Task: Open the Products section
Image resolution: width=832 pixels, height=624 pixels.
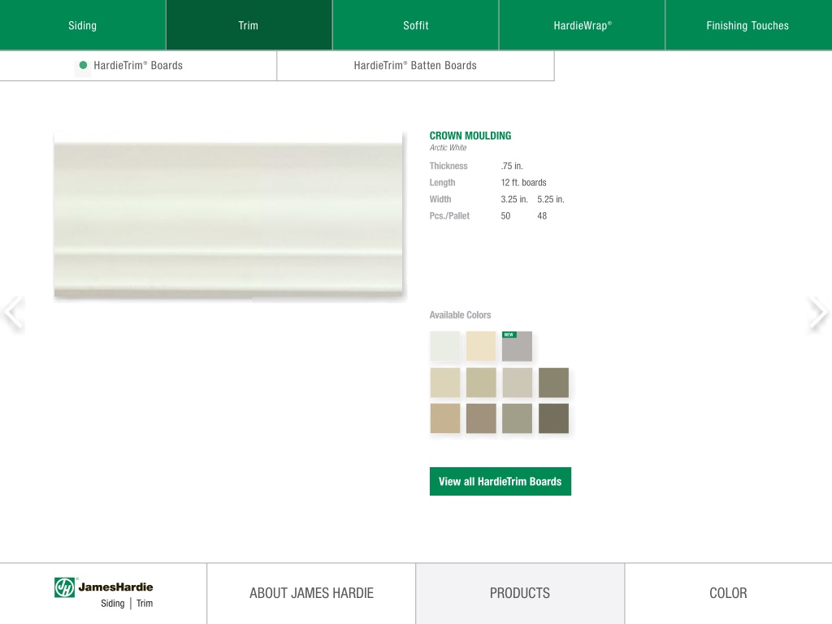Action: (x=520, y=593)
